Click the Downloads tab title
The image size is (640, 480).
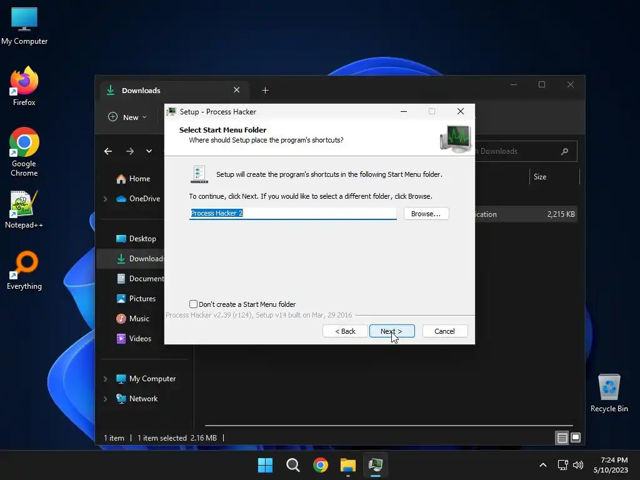pyautogui.click(x=141, y=91)
